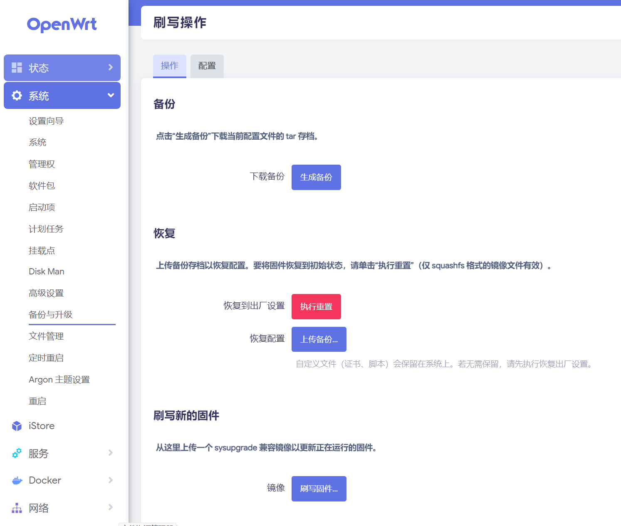Switch to the 操作 tab

[x=170, y=66]
